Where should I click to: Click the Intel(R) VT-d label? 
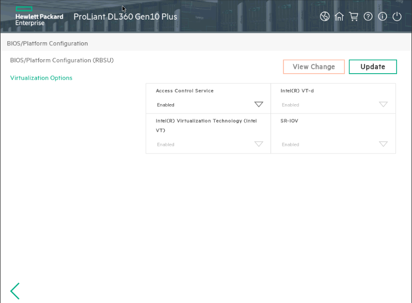pyautogui.click(x=297, y=91)
